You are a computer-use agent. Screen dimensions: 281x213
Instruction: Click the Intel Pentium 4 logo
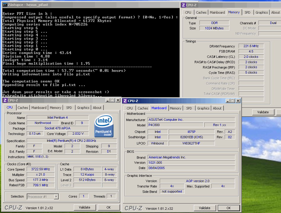point(104,126)
